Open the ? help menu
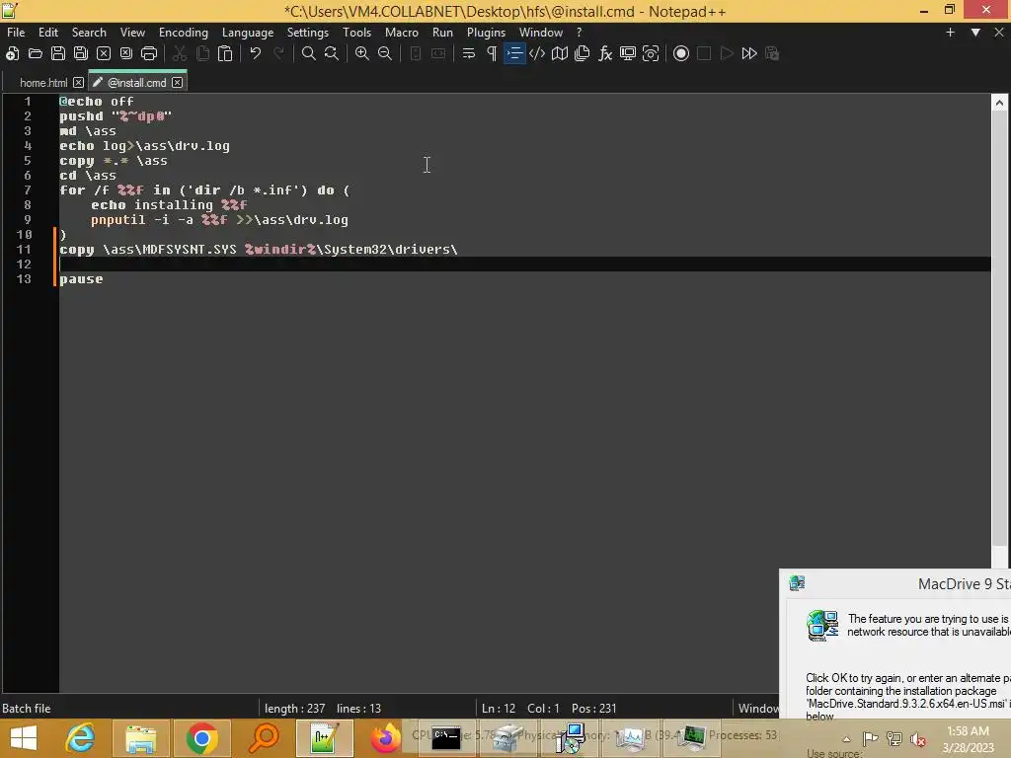This screenshot has height=758, width=1011. pyautogui.click(x=579, y=33)
